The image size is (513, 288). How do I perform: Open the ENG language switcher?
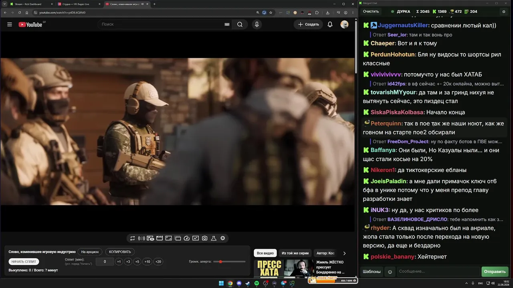click(481, 284)
